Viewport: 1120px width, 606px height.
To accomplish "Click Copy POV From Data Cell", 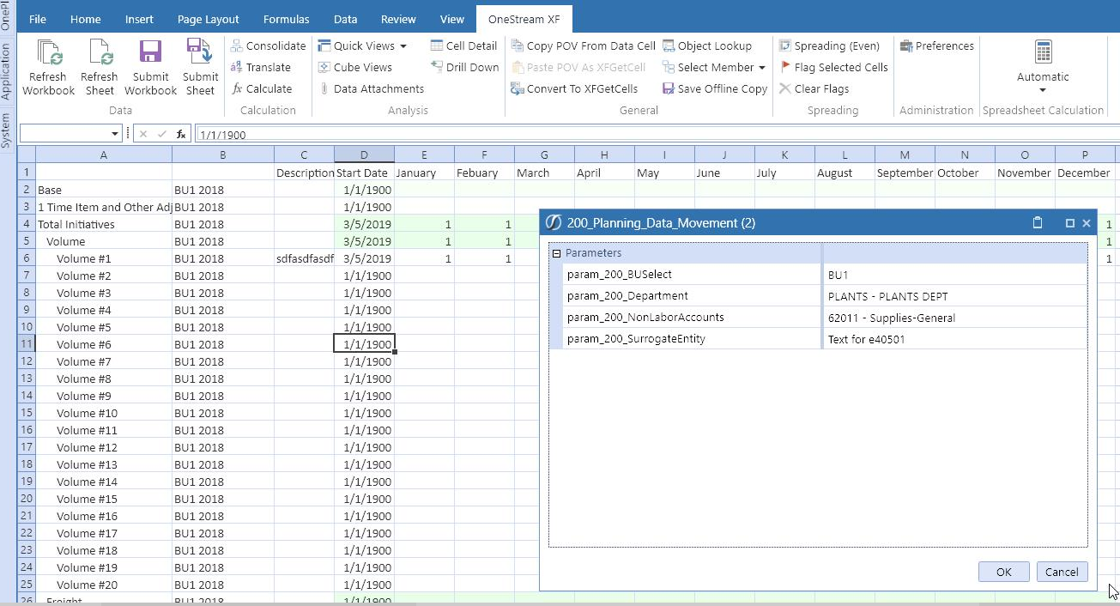I will pyautogui.click(x=583, y=45).
